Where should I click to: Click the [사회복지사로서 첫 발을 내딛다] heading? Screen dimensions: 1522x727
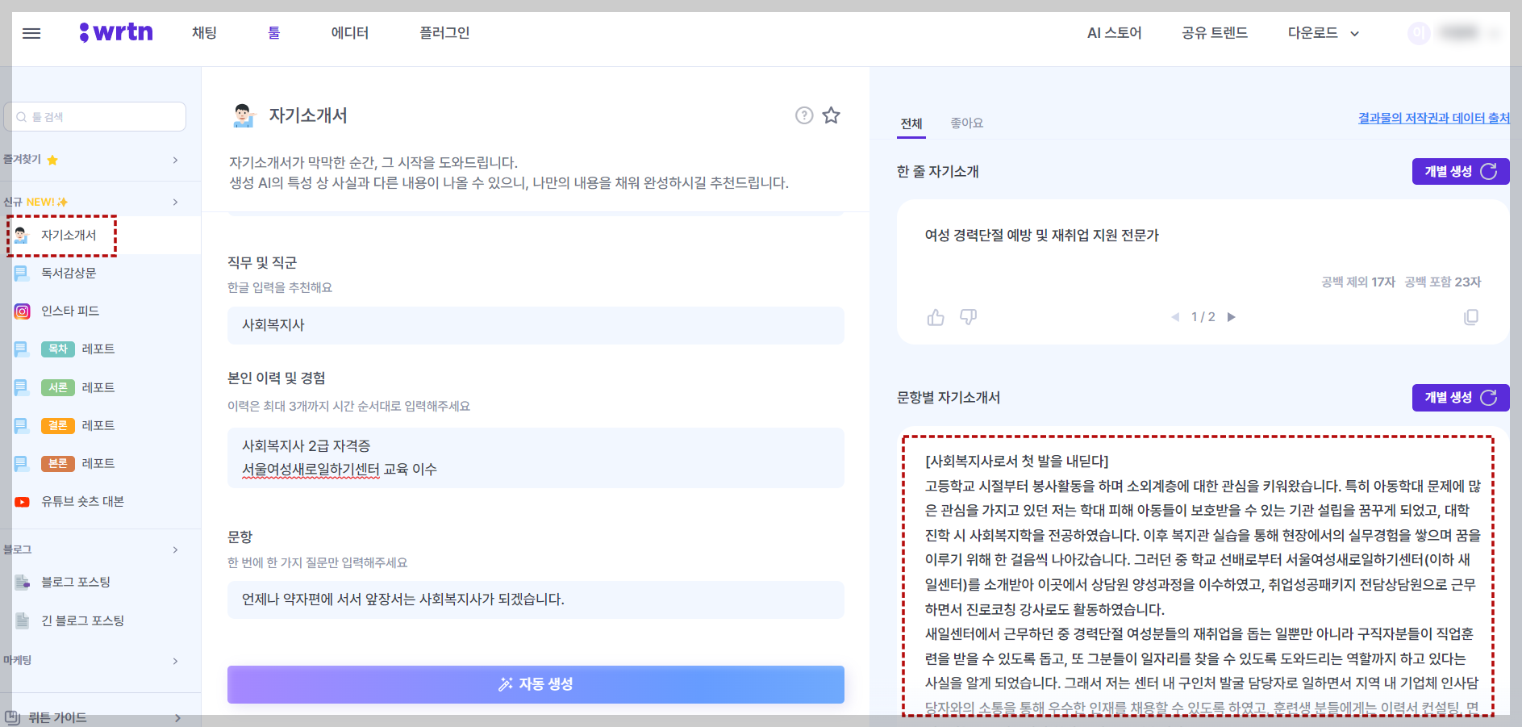[1016, 462]
